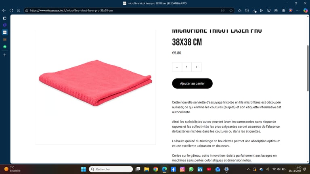This screenshot has width=310, height=174.
Task: Open the Copilot sidebar
Action: pyautogui.click(x=306, y=10)
